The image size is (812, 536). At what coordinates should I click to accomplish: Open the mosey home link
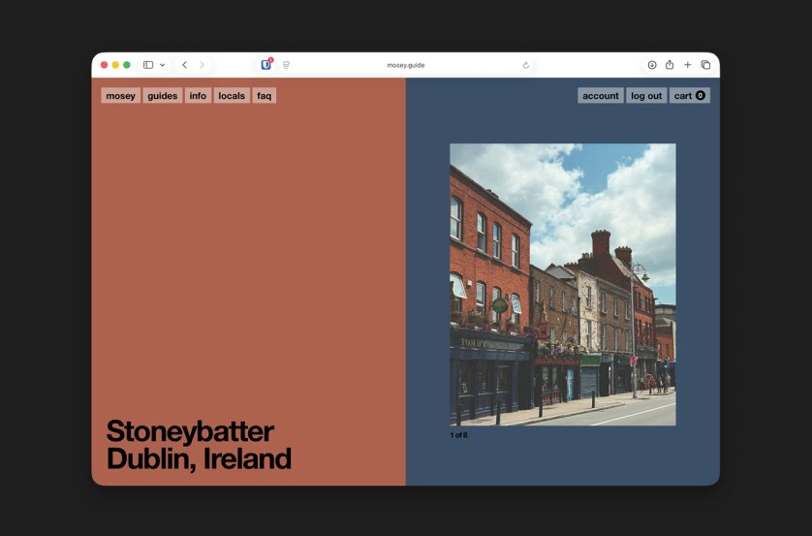(x=121, y=96)
